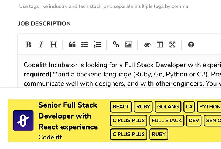Create an unordered bullet list
Screen dimensions: 221x149
(85, 45)
